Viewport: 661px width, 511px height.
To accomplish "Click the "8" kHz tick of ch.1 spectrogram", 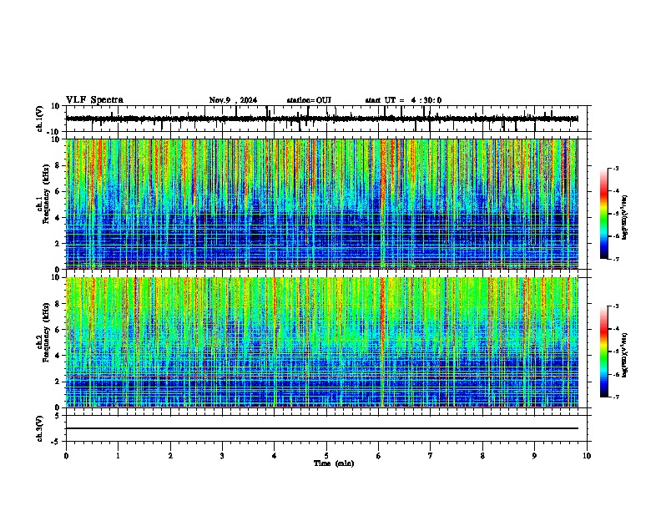I will (57, 165).
